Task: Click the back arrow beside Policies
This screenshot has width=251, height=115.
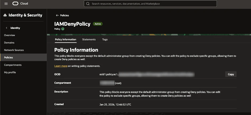Action: click(57, 15)
